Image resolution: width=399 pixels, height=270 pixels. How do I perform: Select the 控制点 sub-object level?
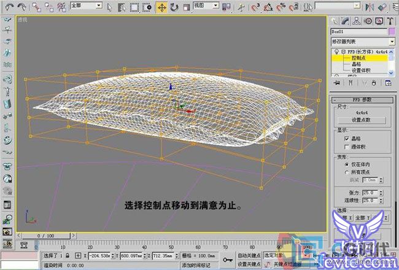click(358, 58)
